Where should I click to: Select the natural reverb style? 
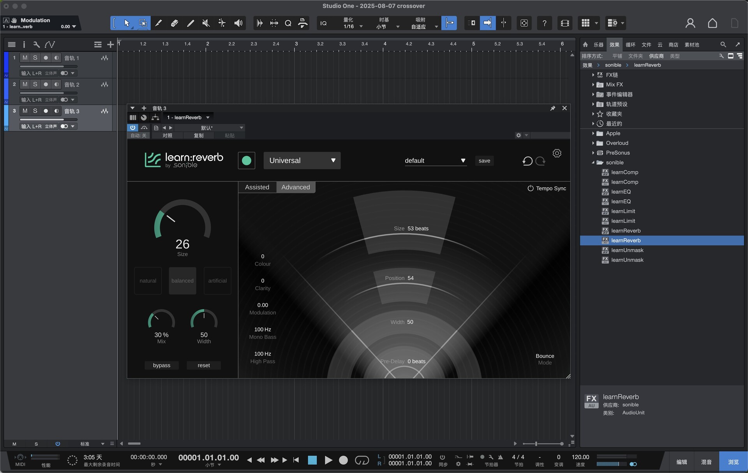point(148,281)
